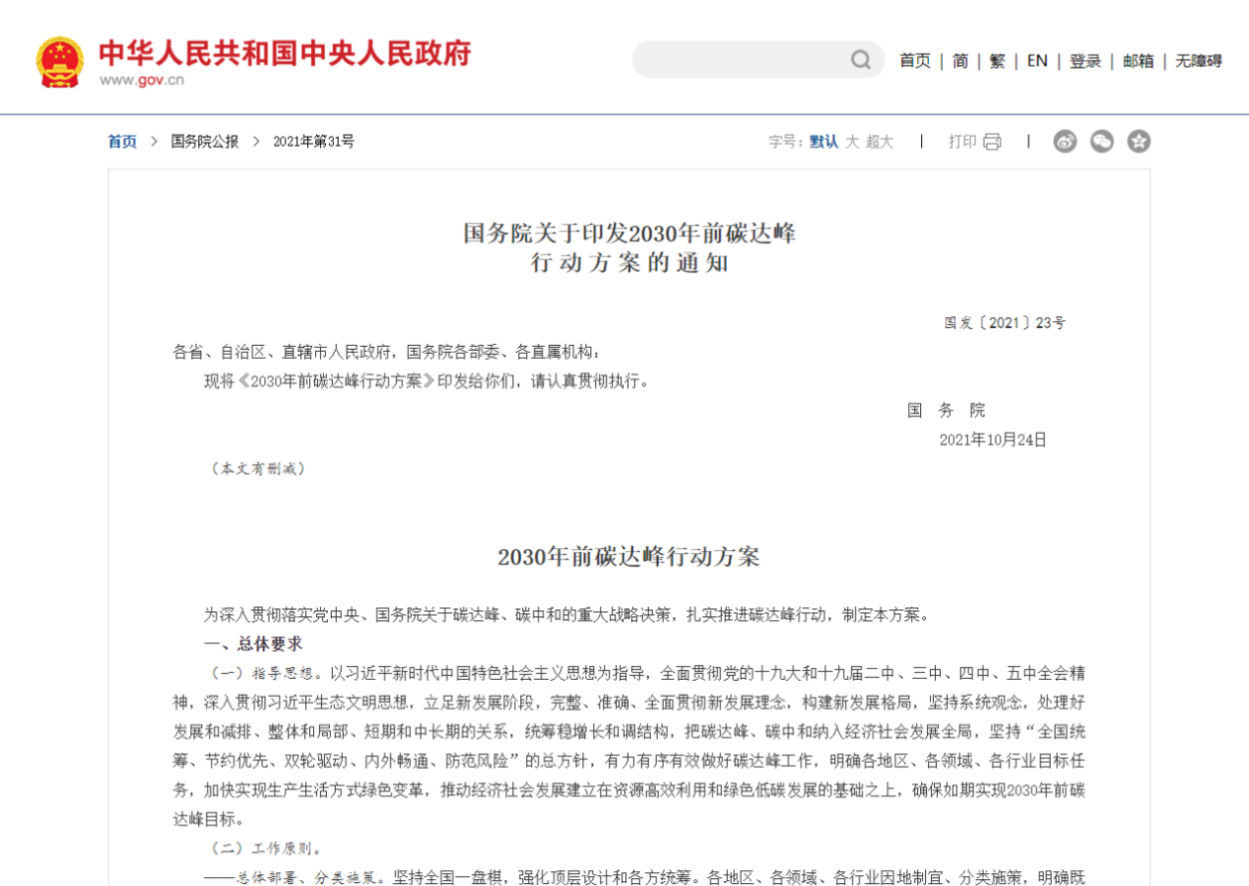Switch font size to 大

[852, 142]
